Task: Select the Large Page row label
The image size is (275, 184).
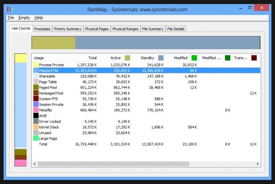Action: [x=48, y=139]
